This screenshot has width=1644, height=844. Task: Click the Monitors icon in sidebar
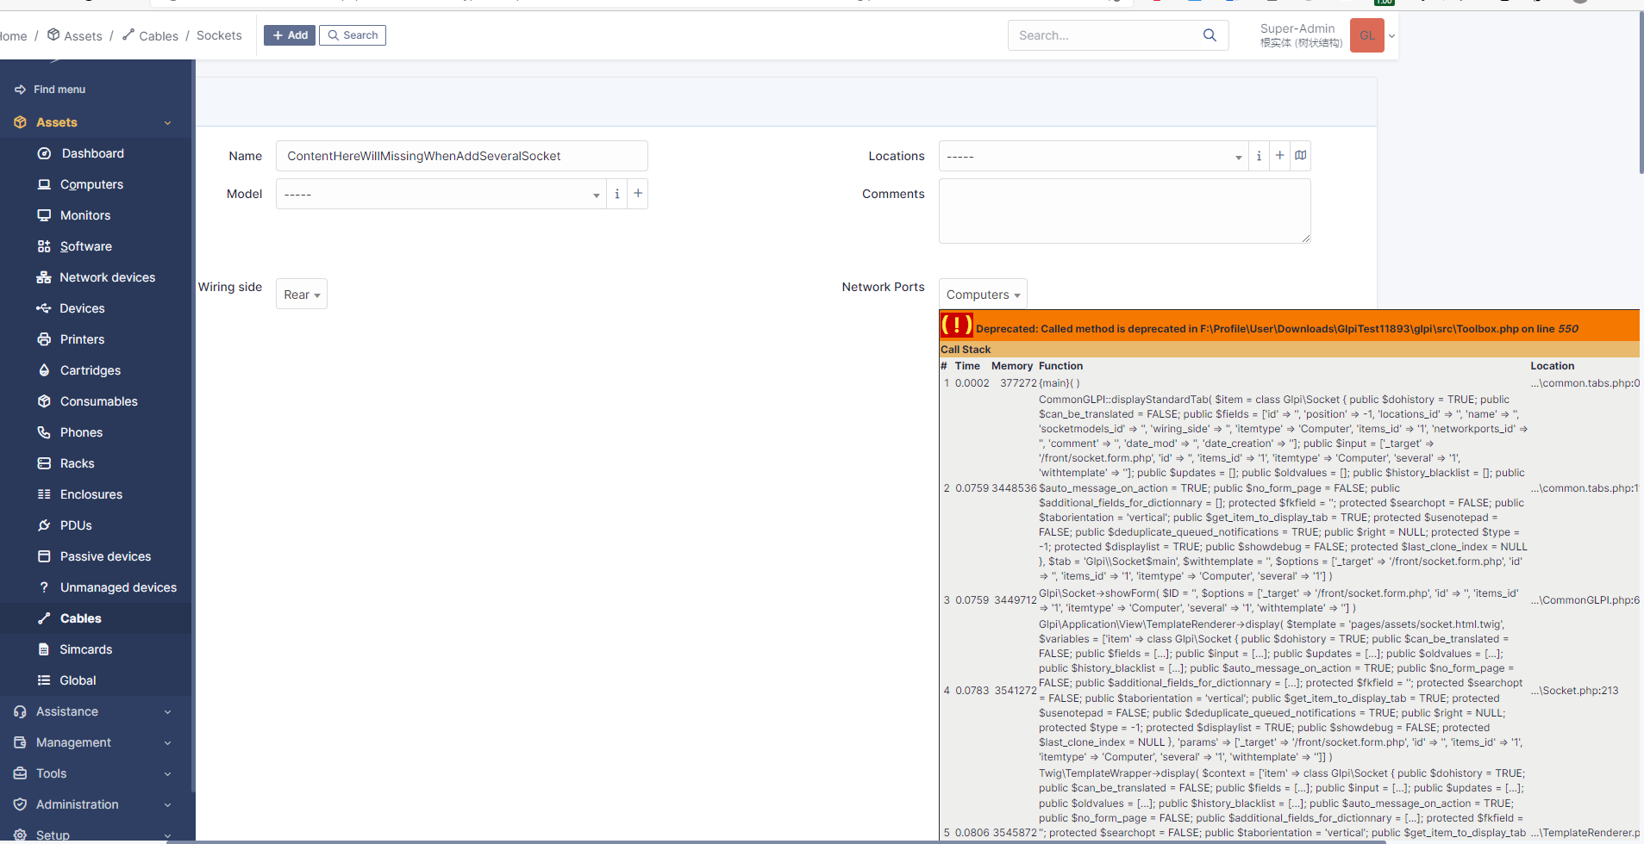coord(44,215)
